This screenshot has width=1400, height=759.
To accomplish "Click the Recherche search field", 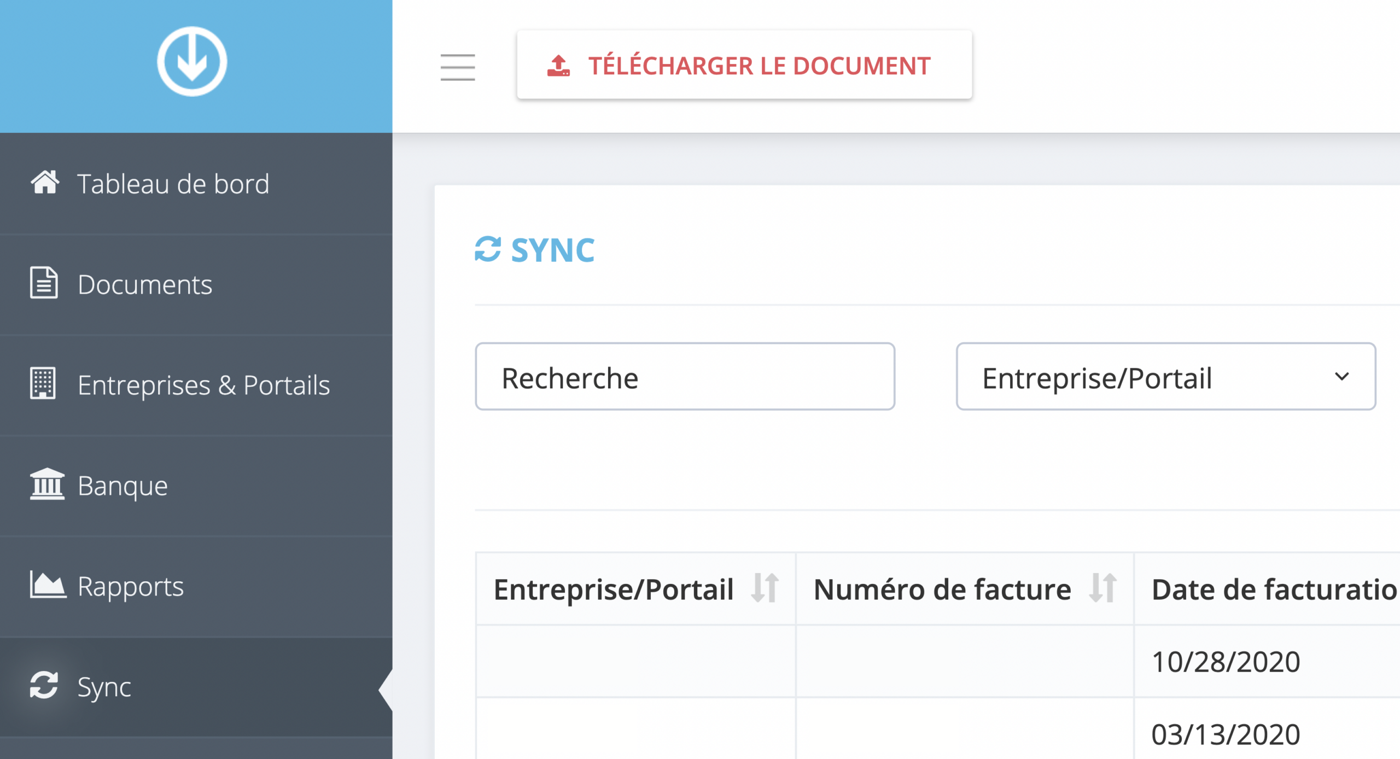I will point(685,377).
